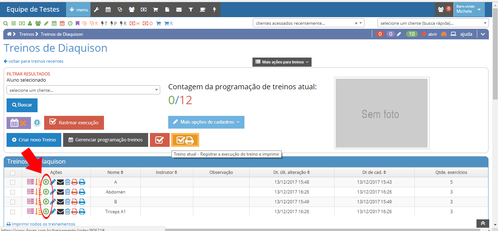The height and width of the screenshot is (231, 498).
Task: Click the red printer icon for Abdomen
Action: 74,192
